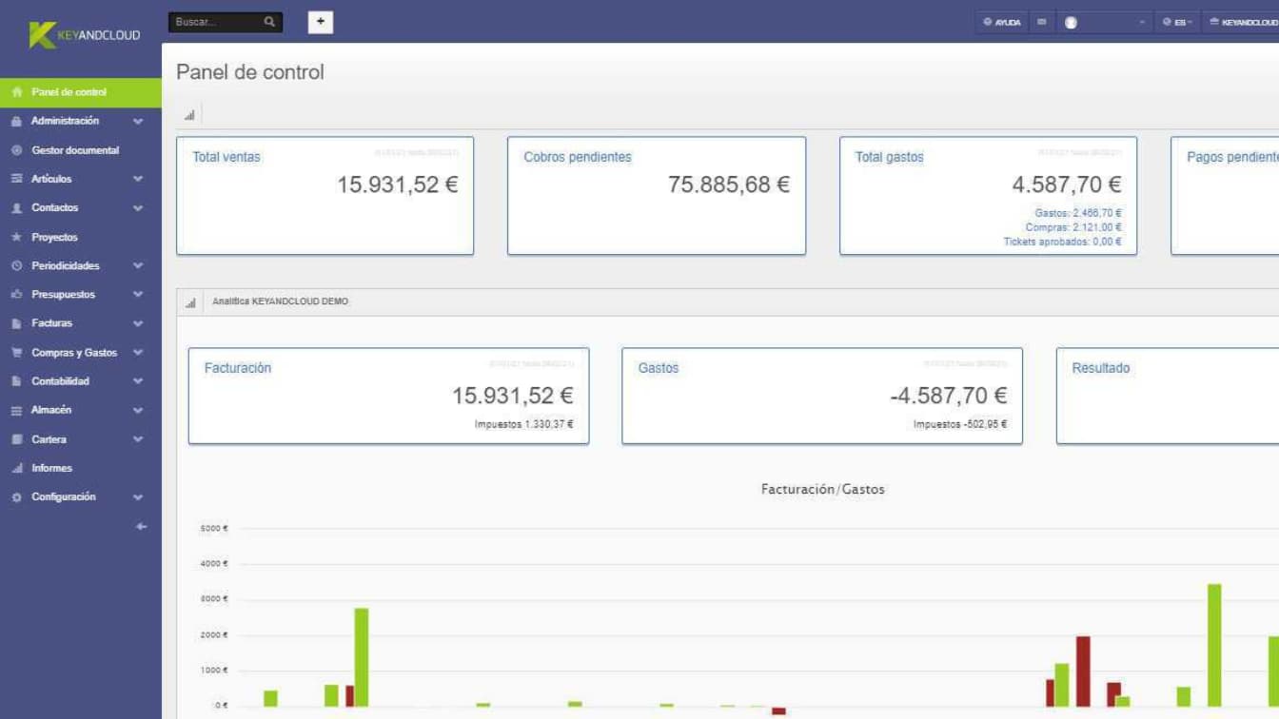
Task: Collapse sidebar with the left arrow
Action: [142, 527]
